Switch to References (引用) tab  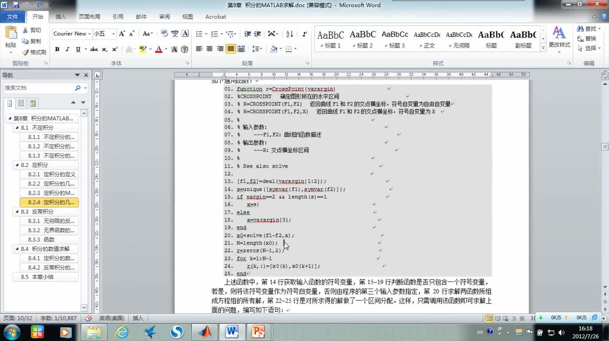tap(118, 17)
